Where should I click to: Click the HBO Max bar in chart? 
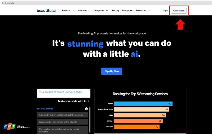137,127
